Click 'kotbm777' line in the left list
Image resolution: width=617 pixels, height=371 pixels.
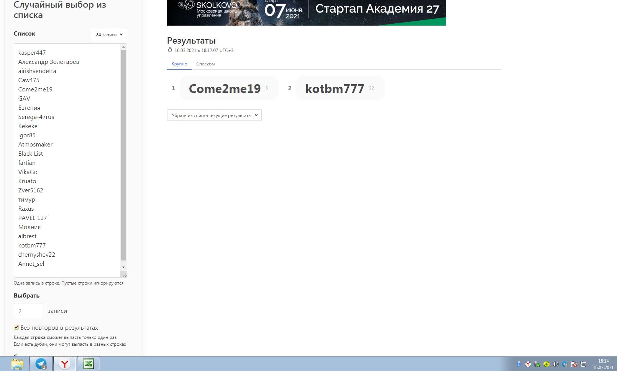point(32,246)
